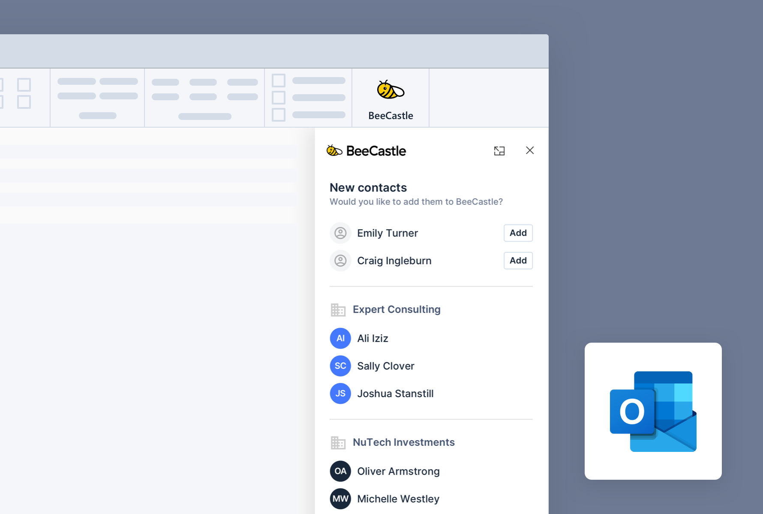This screenshot has width=763, height=514.
Task: Click the OA avatar for Oliver Armstrong
Action: click(340, 471)
